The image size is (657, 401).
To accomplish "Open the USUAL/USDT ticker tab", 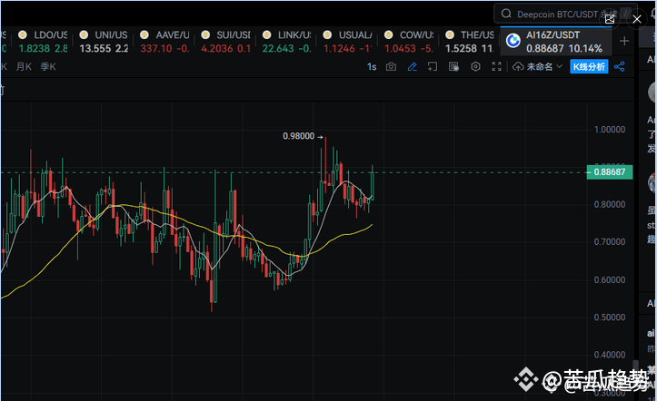I will [348, 42].
